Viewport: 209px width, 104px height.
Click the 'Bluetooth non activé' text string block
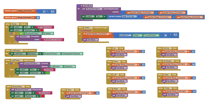click(x=54, y=40)
